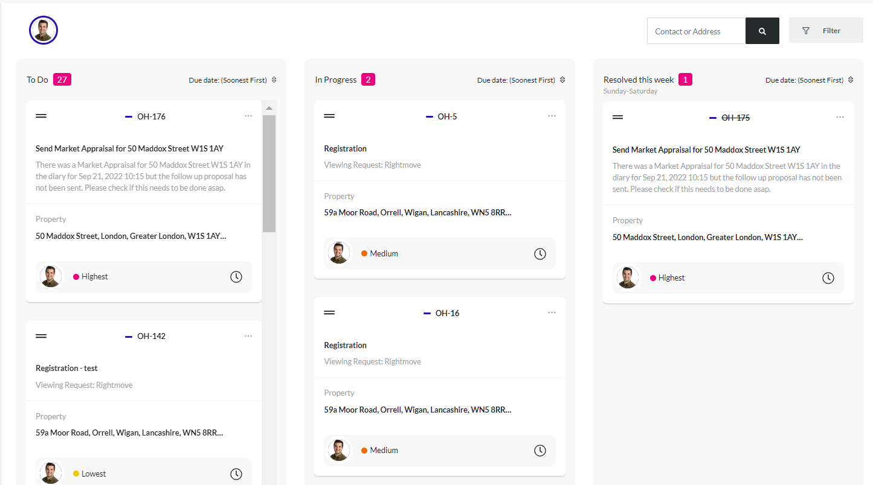Open the OH-176 card three-dot menu
Viewport: 873px width, 485px height.
pos(248,116)
